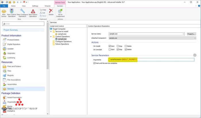The height and width of the screenshot is (118, 201).
Task: Collapse the Services to Install node
Action: 51,31
